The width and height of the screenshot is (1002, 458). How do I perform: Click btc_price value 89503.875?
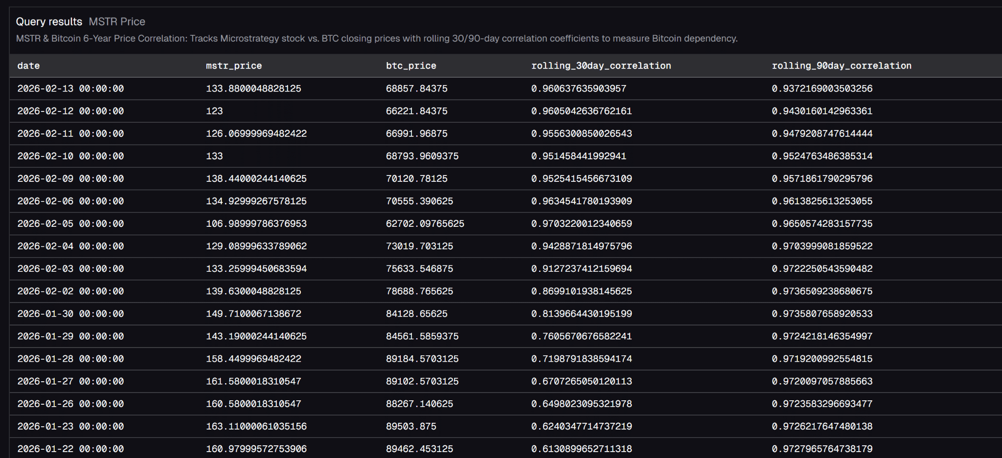click(x=411, y=426)
